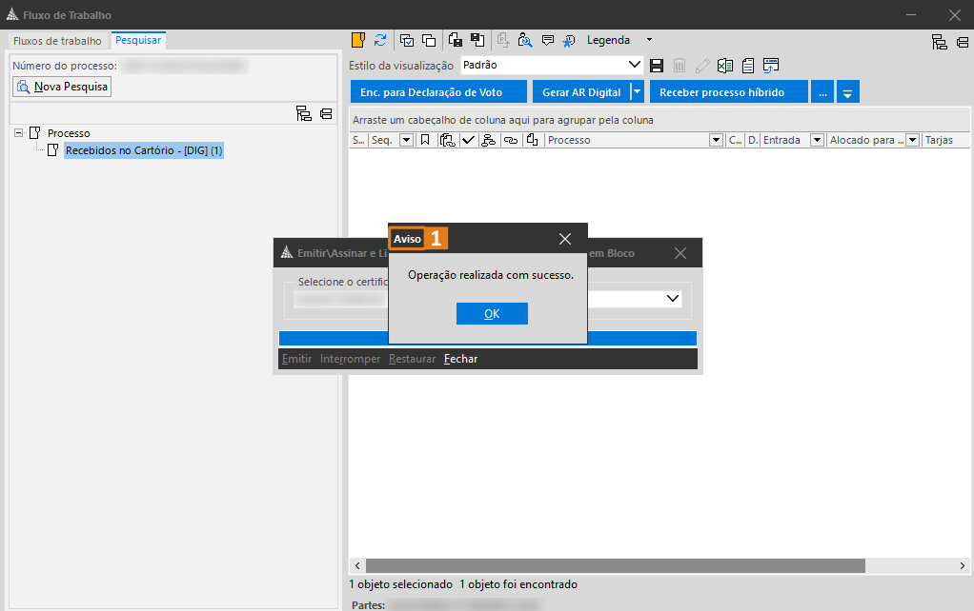Viewport: 974px width, 611px height.
Task: Click the overlapping windows deselect icon
Action: click(429, 40)
